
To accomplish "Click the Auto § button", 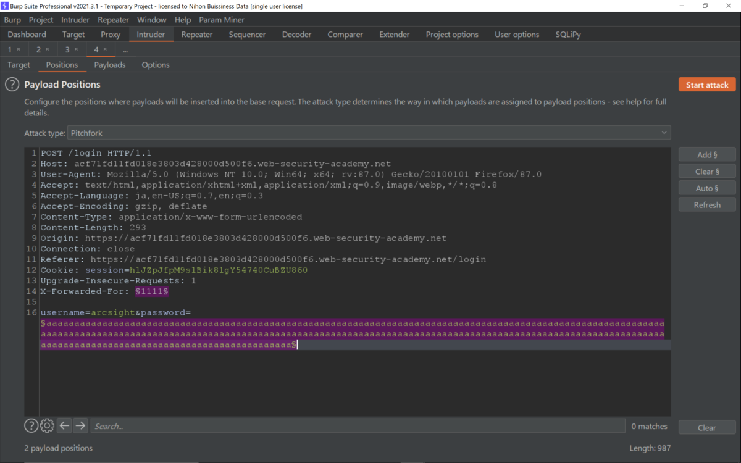I will coord(707,188).
